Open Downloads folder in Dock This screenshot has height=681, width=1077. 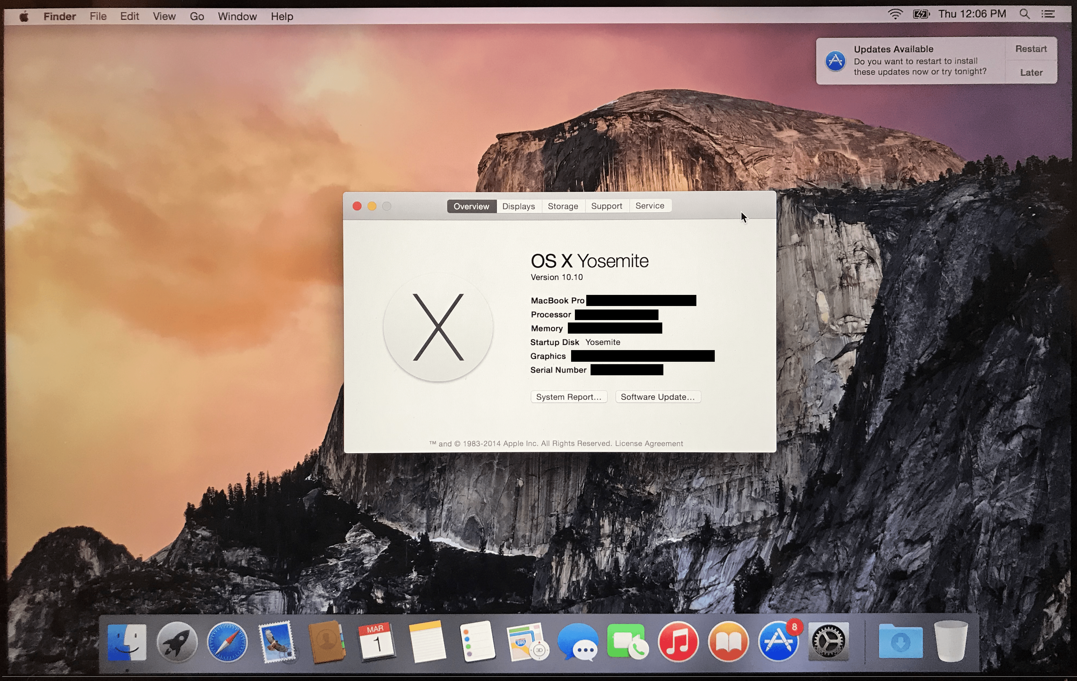point(900,642)
